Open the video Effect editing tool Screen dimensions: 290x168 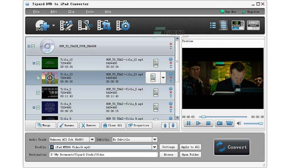(66, 25)
